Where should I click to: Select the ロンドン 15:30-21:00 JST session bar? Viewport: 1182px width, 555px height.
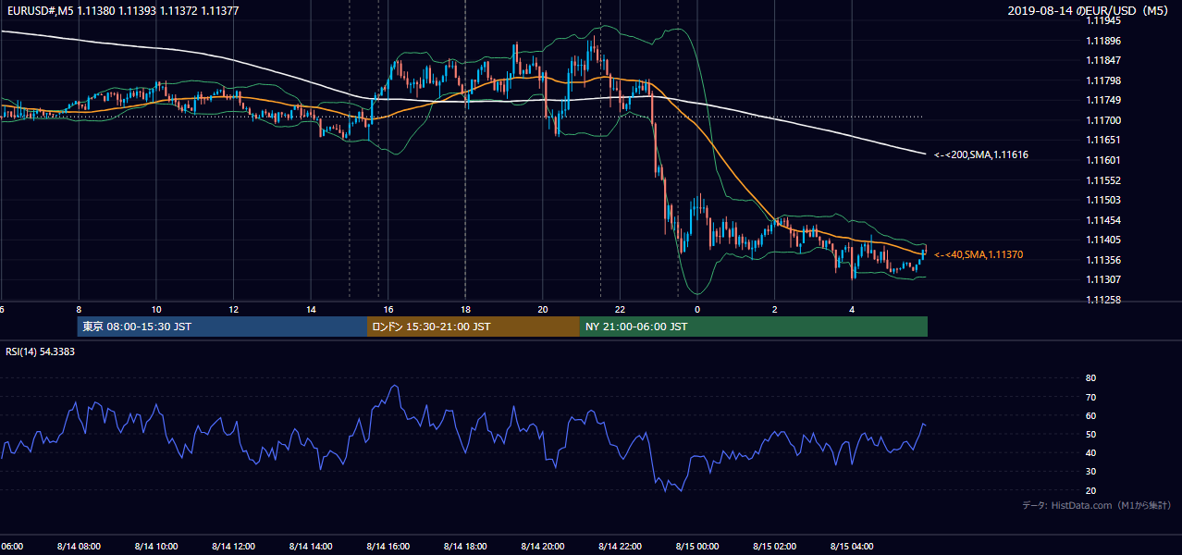pyautogui.click(x=474, y=327)
